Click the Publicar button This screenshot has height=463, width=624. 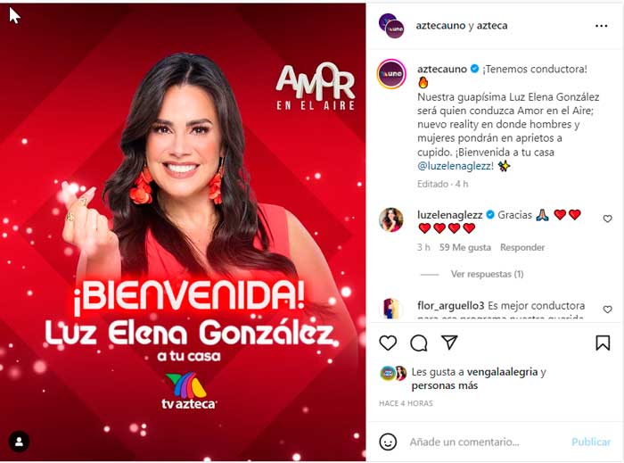click(x=590, y=442)
